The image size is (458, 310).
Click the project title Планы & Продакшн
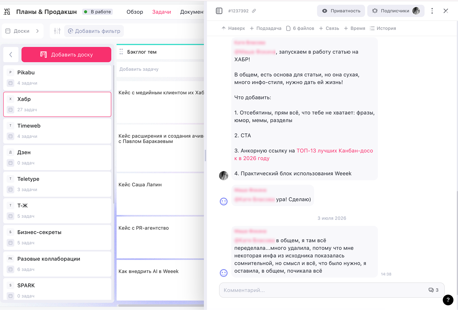46,12
